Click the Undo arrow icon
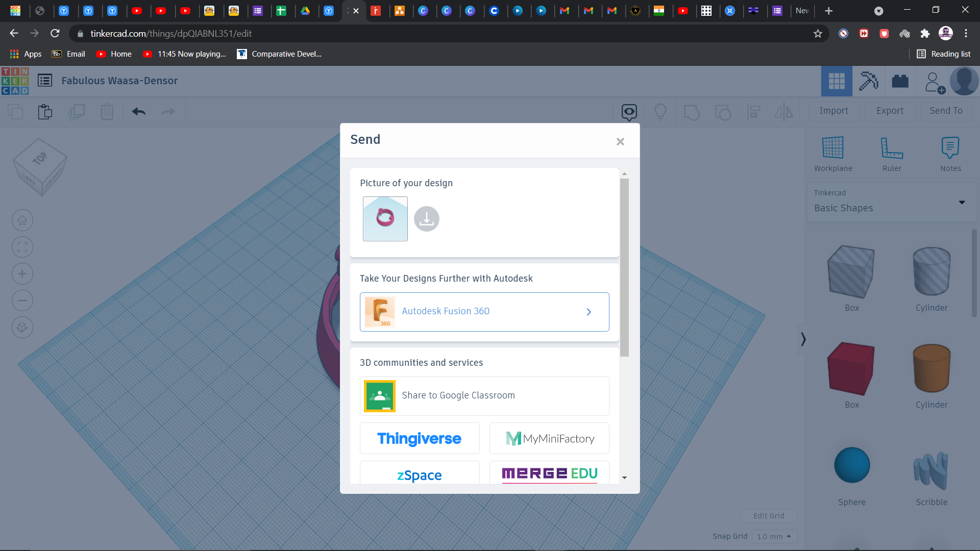 tap(138, 112)
